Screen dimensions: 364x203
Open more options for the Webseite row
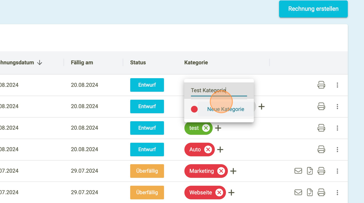coord(337,193)
